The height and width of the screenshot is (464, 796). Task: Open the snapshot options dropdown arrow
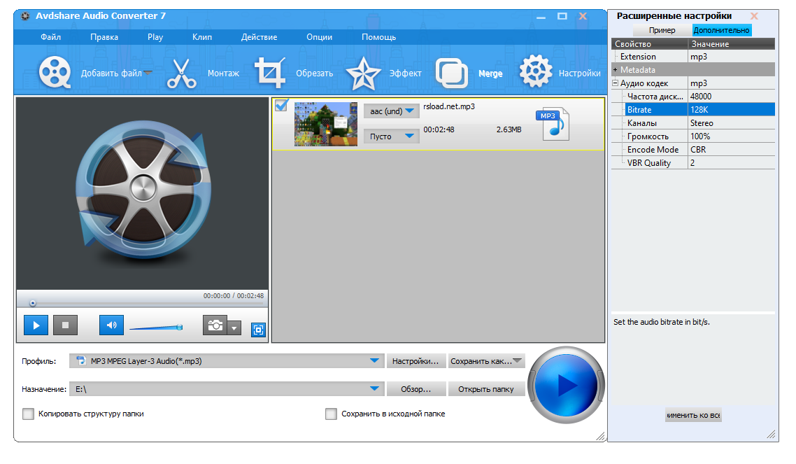pyautogui.click(x=234, y=328)
